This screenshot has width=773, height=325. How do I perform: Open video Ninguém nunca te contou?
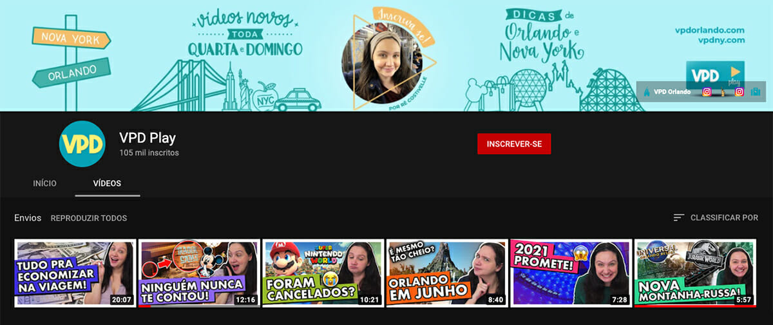[x=199, y=273]
